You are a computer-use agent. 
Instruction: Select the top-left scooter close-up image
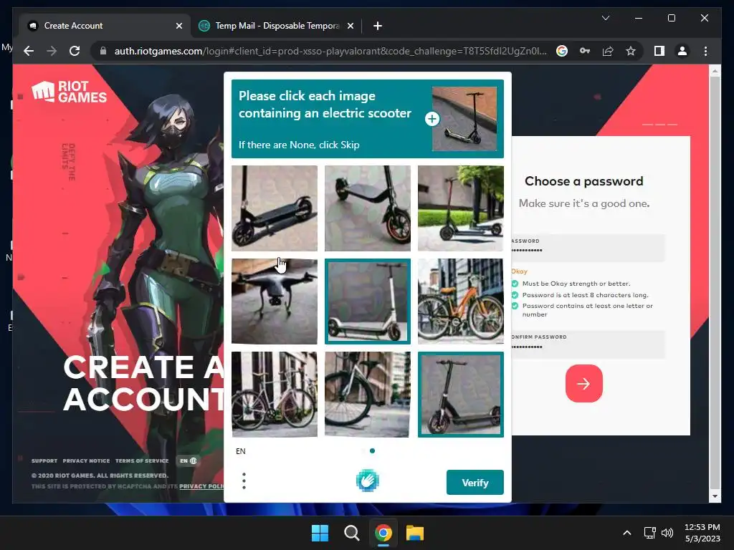coord(275,208)
